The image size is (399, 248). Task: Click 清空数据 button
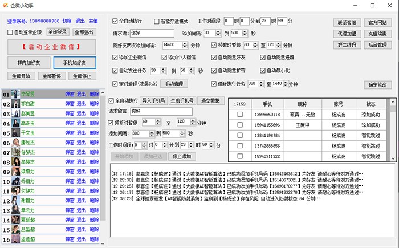210,101
